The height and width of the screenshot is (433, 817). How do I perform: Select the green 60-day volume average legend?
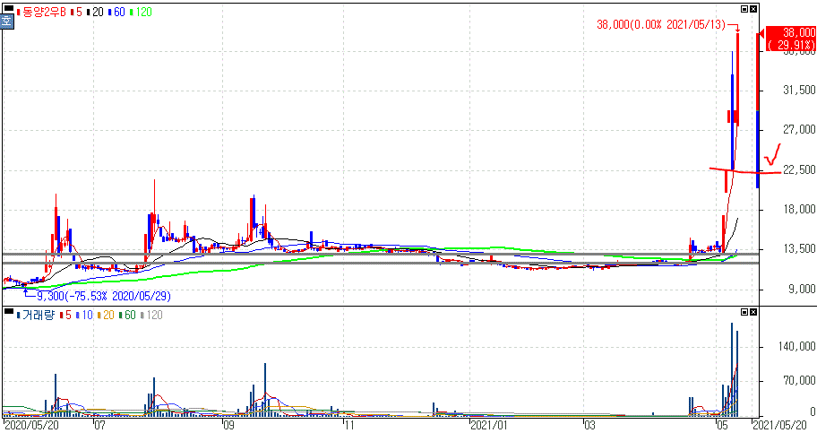tap(127, 315)
